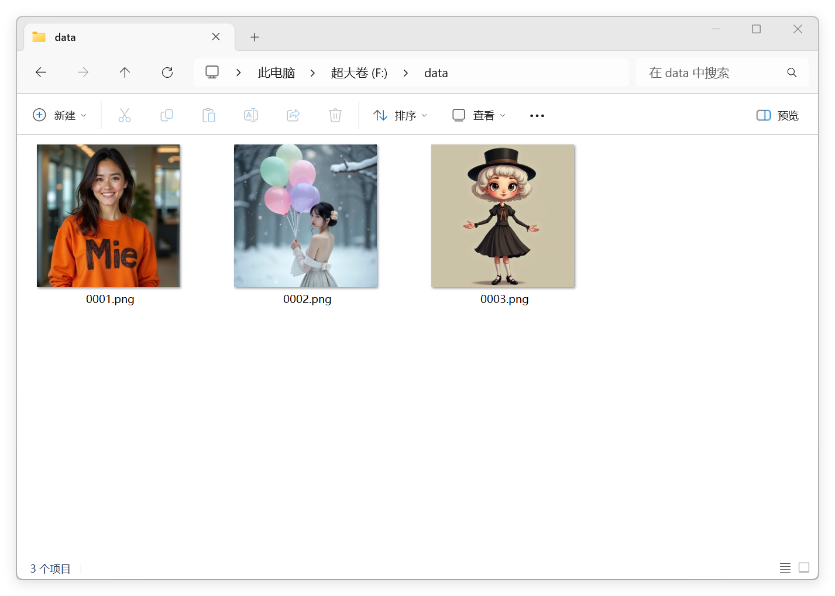Click the 0002.png file name
This screenshot has height=596, width=835.
[x=307, y=299]
